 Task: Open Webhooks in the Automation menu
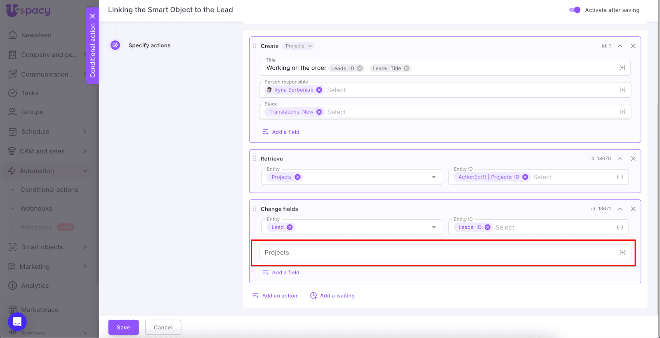36,209
